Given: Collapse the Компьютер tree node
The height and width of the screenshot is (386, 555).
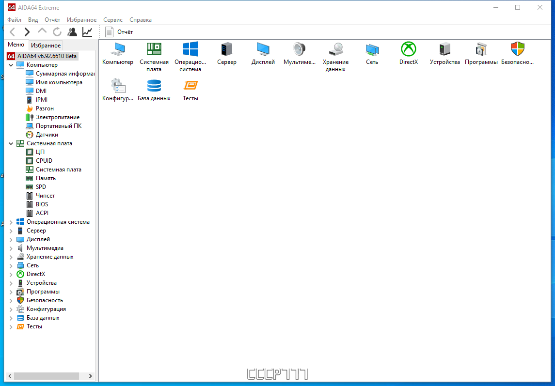Looking at the screenshot, I should coord(11,65).
